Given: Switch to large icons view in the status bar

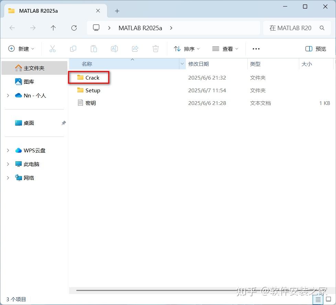Looking at the screenshot, I should (329, 299).
